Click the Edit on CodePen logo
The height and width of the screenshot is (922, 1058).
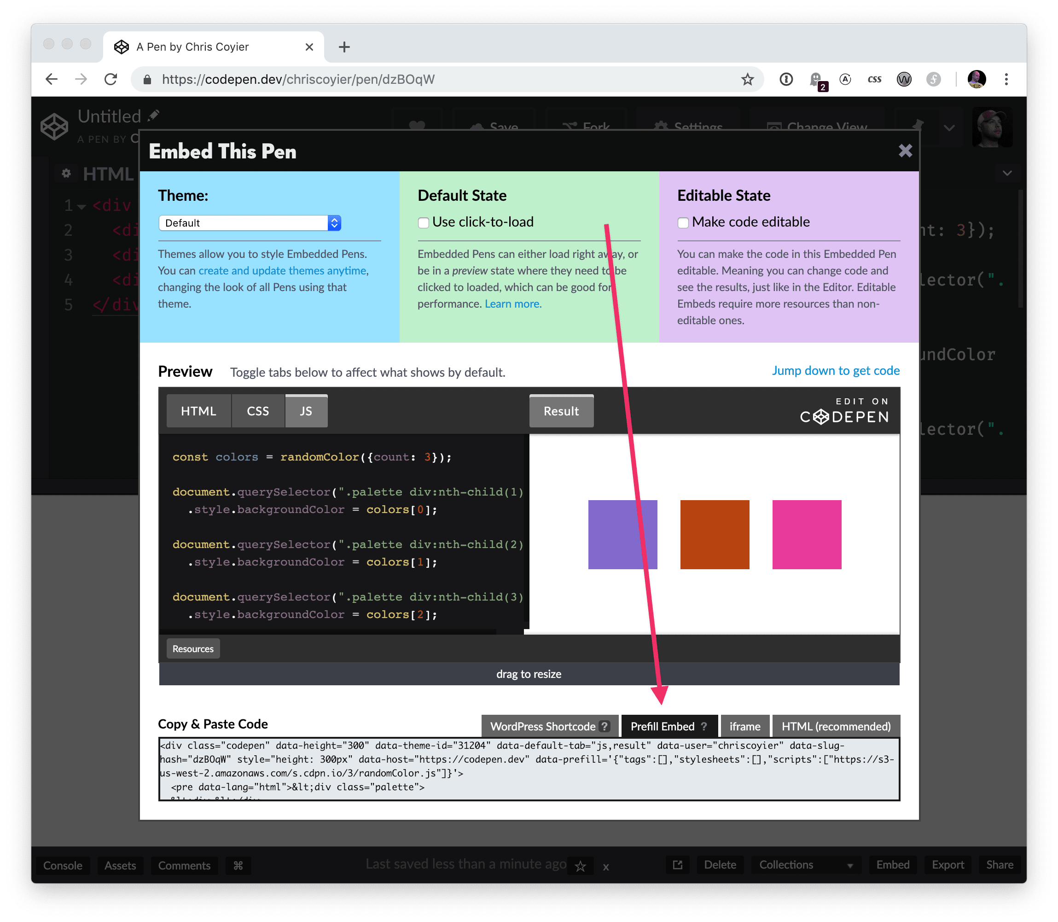click(844, 411)
